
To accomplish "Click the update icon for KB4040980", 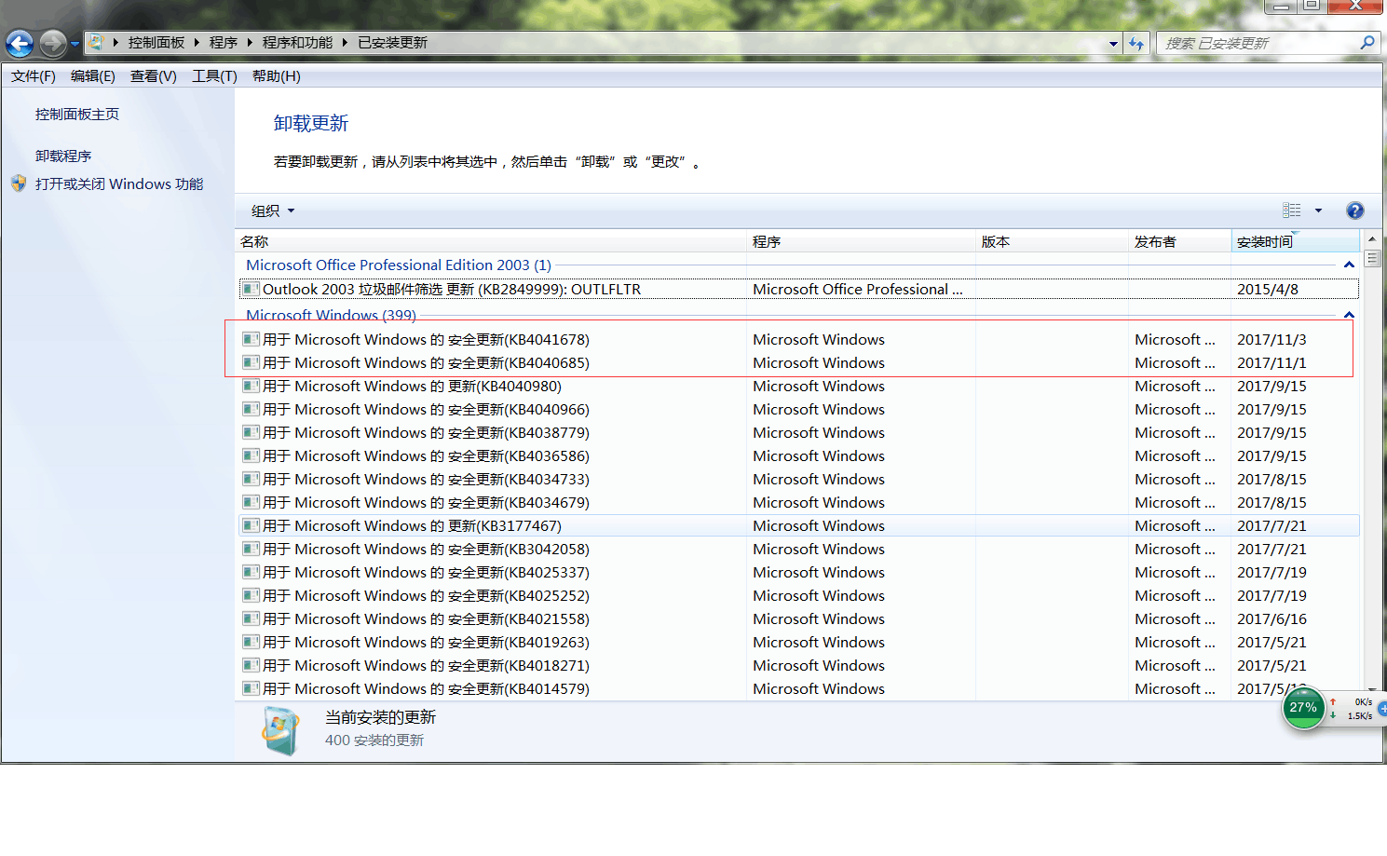I will coord(250,386).
